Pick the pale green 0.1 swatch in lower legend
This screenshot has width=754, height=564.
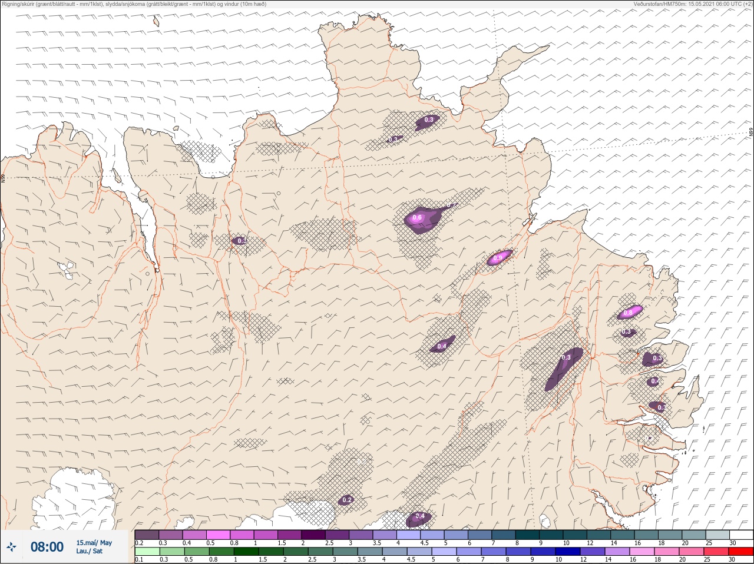(147, 552)
